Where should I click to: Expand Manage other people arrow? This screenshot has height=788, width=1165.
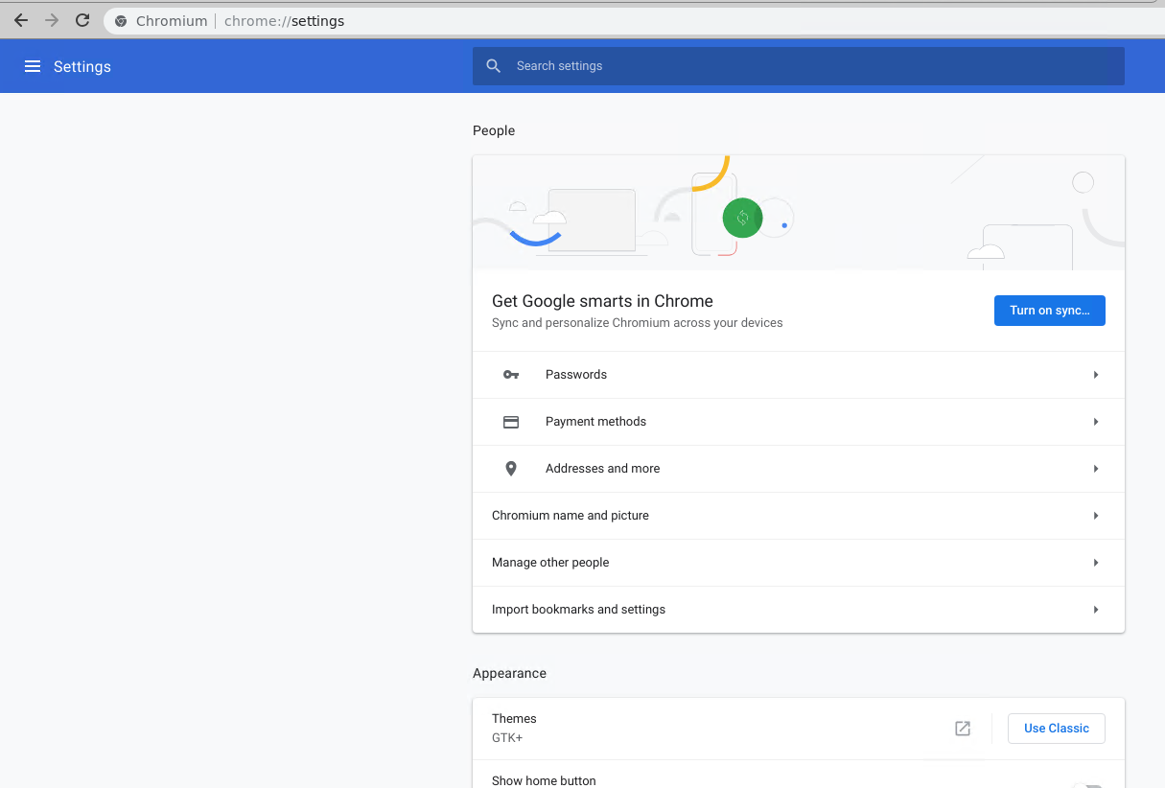[1096, 563]
